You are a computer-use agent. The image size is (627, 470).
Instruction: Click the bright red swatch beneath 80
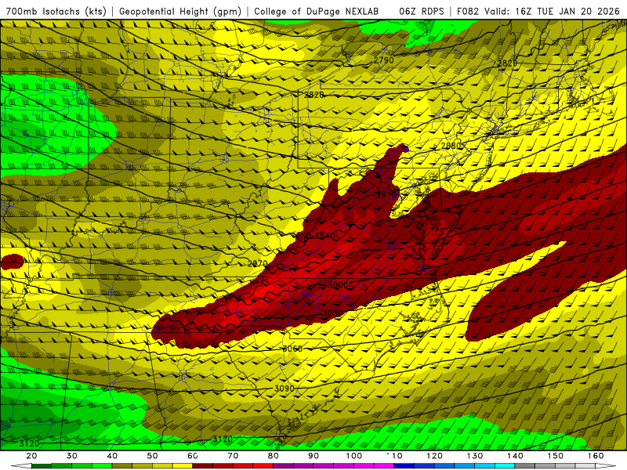(x=263, y=466)
